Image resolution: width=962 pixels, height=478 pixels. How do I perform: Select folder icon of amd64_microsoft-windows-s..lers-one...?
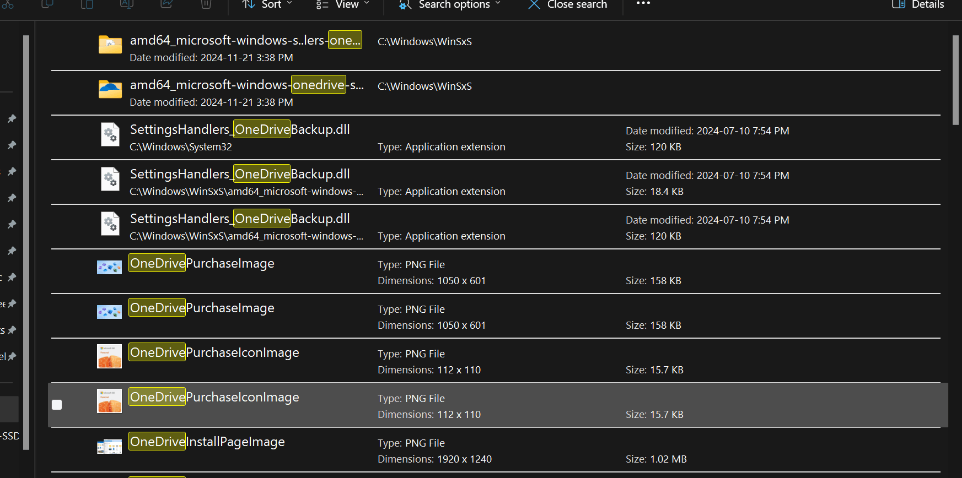coord(110,44)
